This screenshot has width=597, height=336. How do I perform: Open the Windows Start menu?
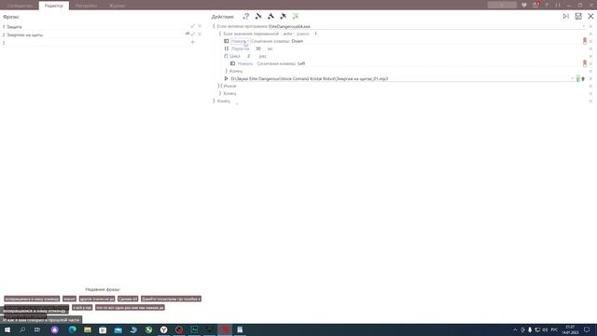pyautogui.click(x=7, y=329)
